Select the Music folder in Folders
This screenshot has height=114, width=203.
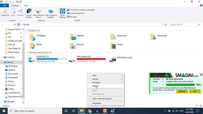(36, 46)
